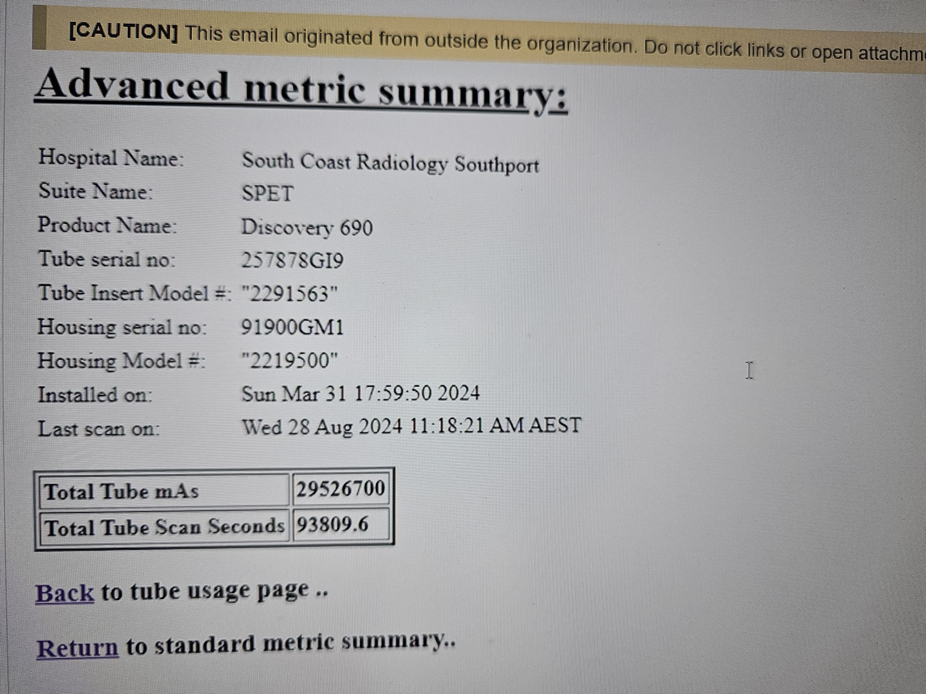Select tube serial 257878GI9

pos(293,261)
